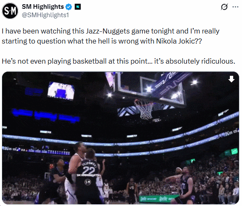Click the round SM watermark logo in the video
242x206 pixels.
87,182
